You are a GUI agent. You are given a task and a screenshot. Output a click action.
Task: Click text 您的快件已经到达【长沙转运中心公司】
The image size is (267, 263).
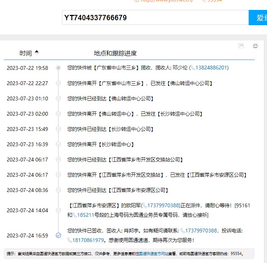coord(111,129)
